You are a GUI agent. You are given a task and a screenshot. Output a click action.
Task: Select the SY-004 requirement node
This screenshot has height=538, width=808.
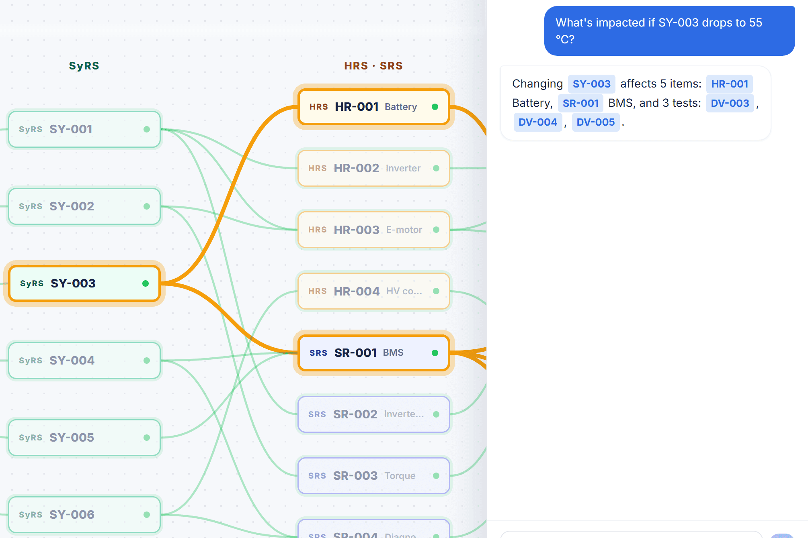click(84, 361)
